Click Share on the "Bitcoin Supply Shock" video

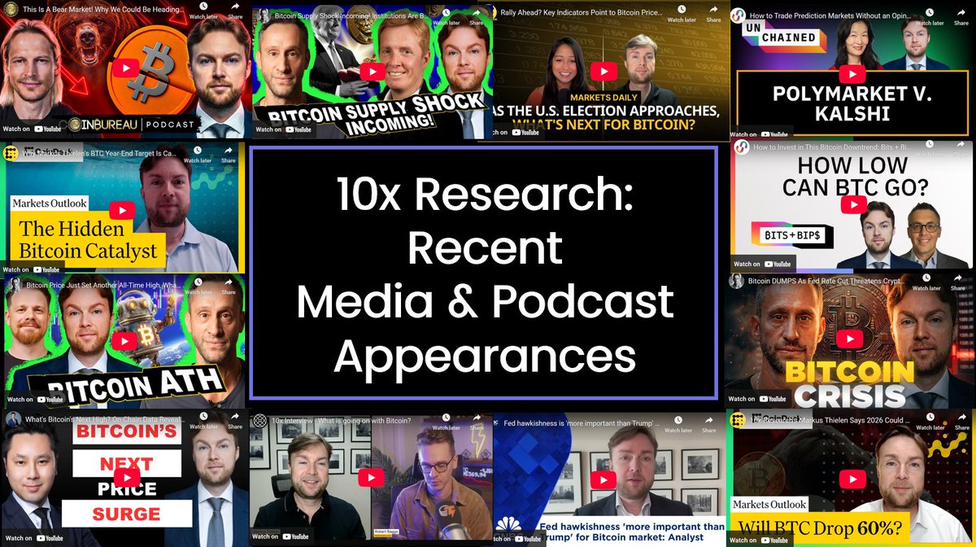477,18
